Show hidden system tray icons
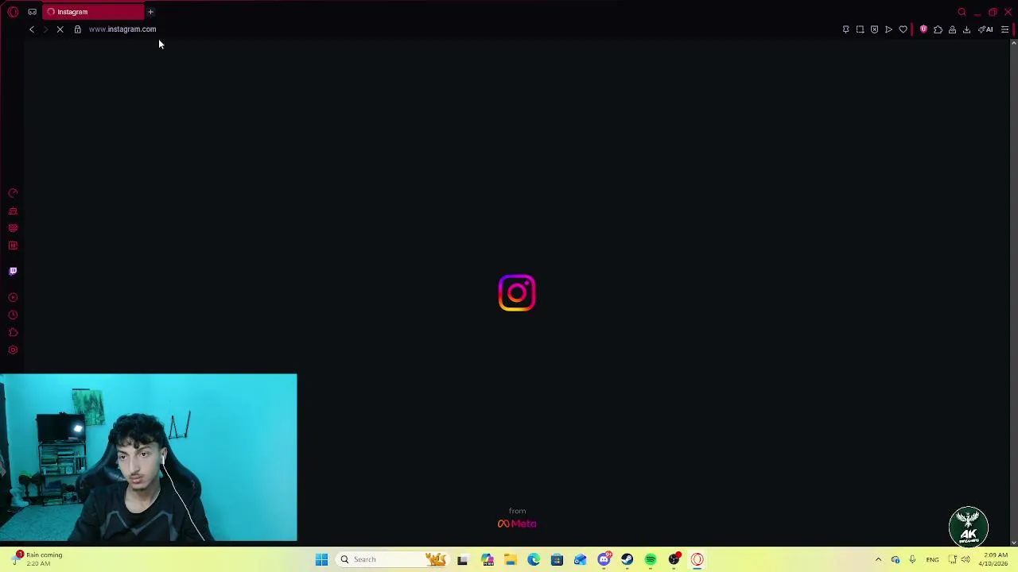The image size is (1018, 572). point(878,559)
